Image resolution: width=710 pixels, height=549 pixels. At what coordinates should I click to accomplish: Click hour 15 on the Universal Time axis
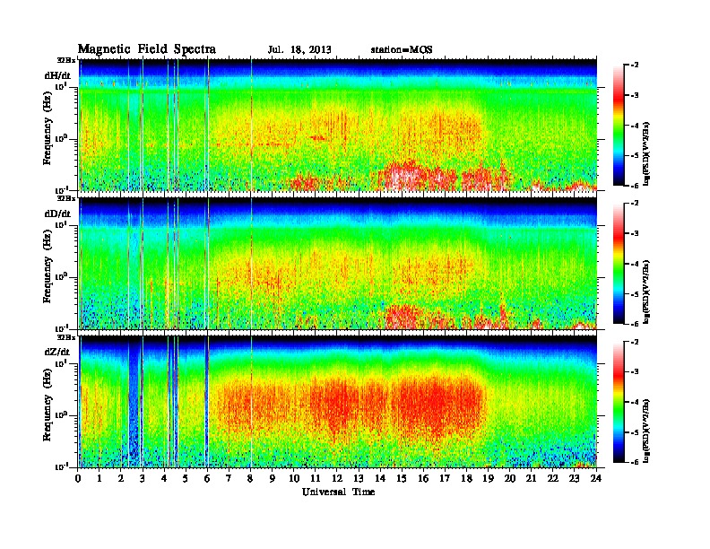[x=402, y=479]
